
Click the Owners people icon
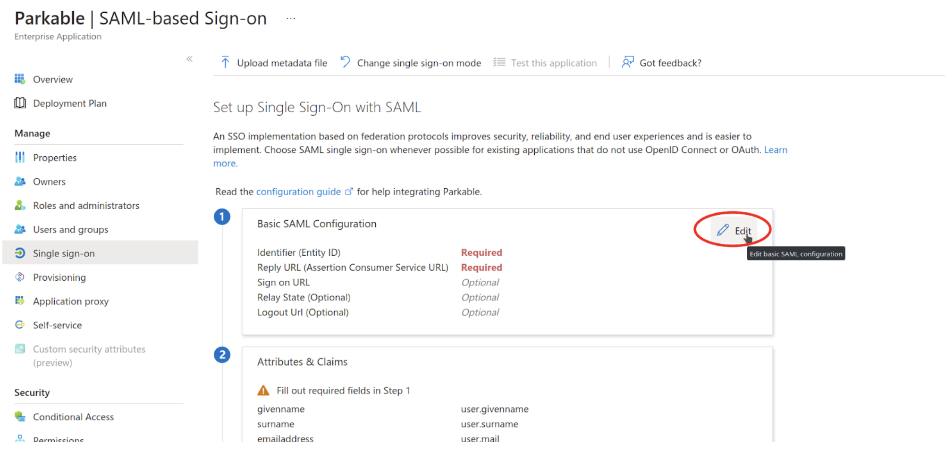pyautogui.click(x=20, y=181)
